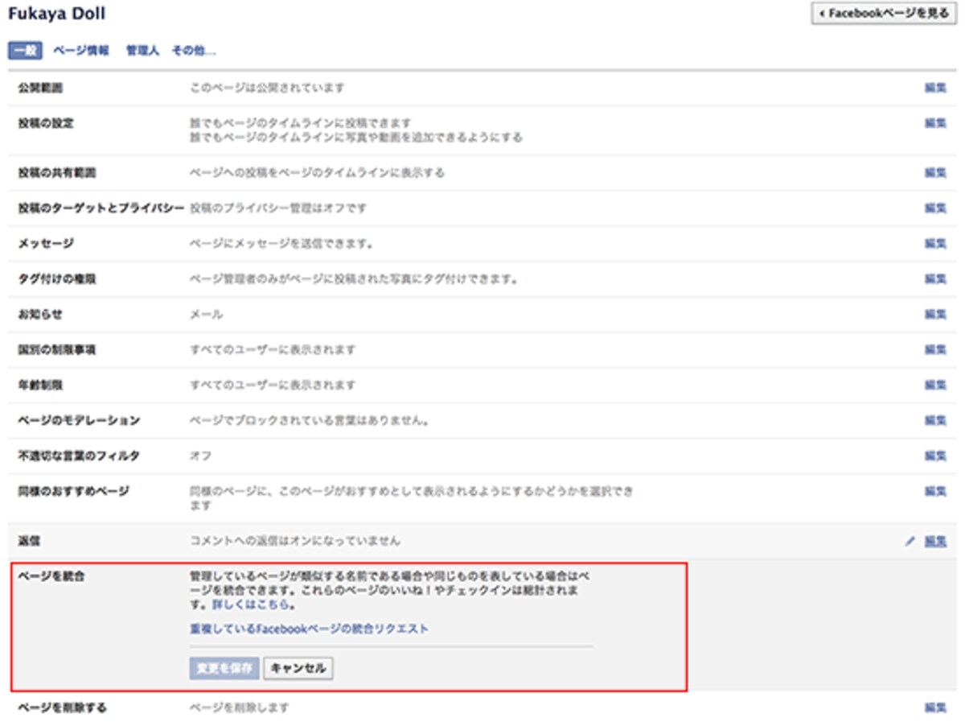The image size is (965, 722).
Task: Click the メール value in お知らせ row
Action: [207, 315]
